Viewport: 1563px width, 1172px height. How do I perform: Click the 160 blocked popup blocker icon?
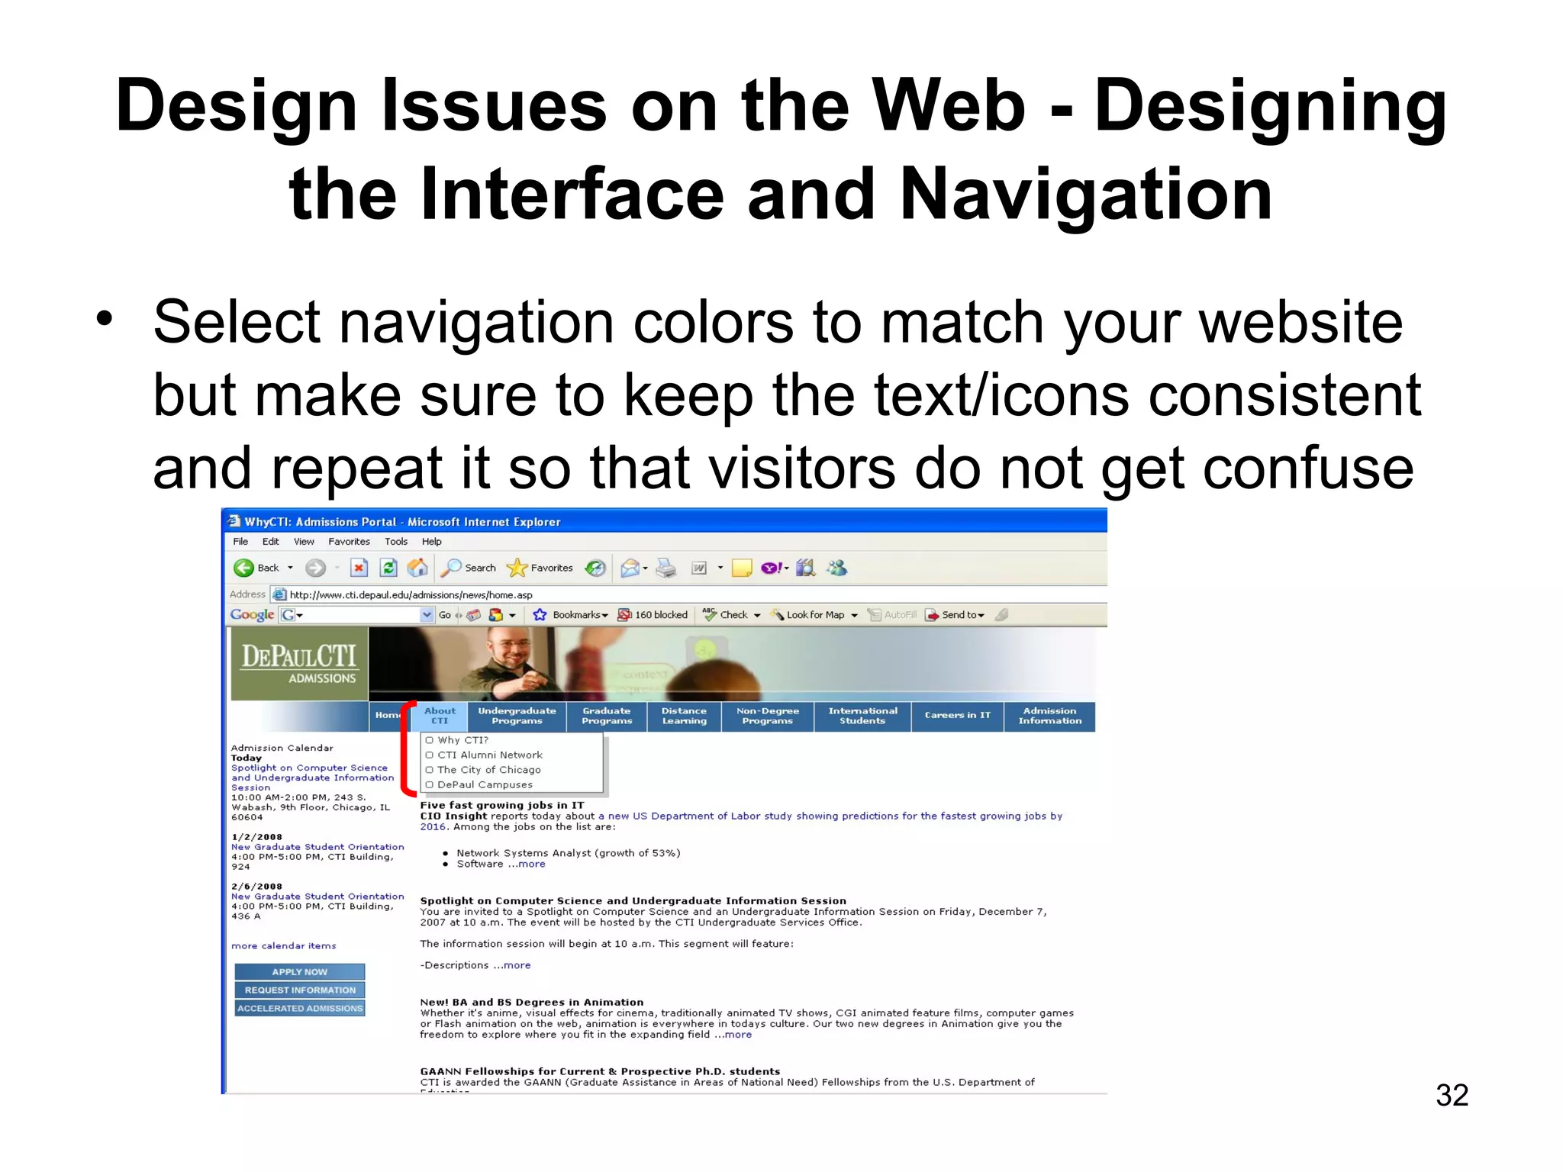coord(624,615)
